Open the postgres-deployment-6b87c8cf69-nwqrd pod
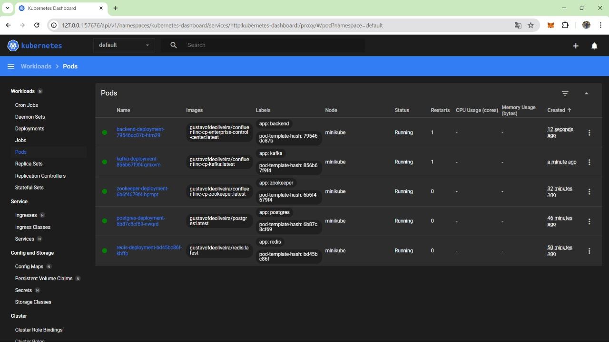This screenshot has height=342, width=609. pyautogui.click(x=141, y=221)
